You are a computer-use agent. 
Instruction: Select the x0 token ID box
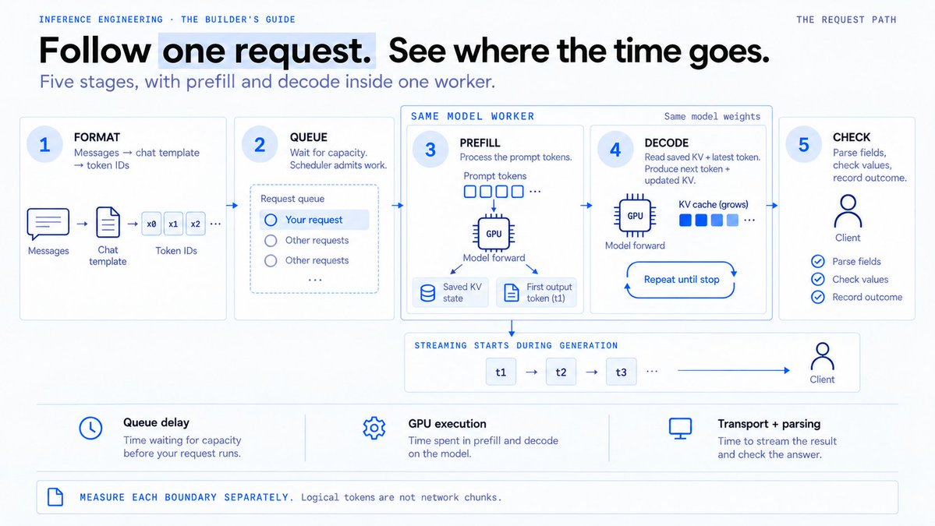(151, 224)
